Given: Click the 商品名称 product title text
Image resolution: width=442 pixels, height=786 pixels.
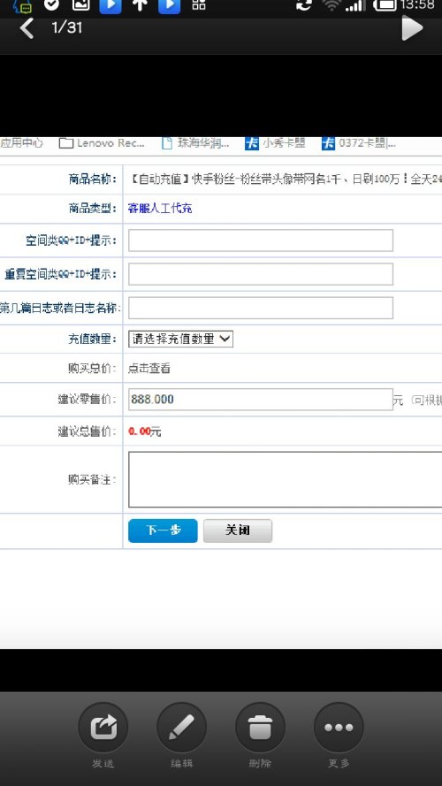Looking at the screenshot, I should tap(286, 179).
